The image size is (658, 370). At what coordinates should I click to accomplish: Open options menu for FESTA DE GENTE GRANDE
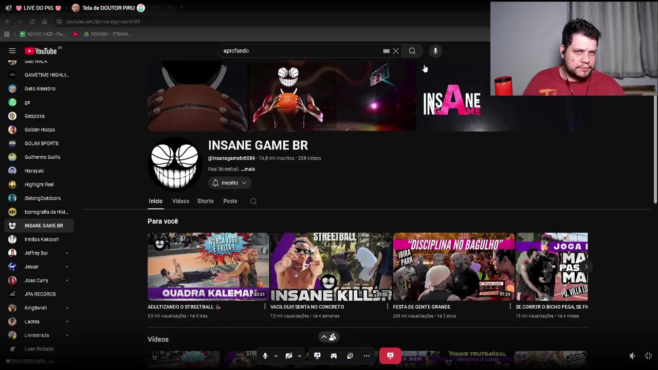click(x=510, y=307)
